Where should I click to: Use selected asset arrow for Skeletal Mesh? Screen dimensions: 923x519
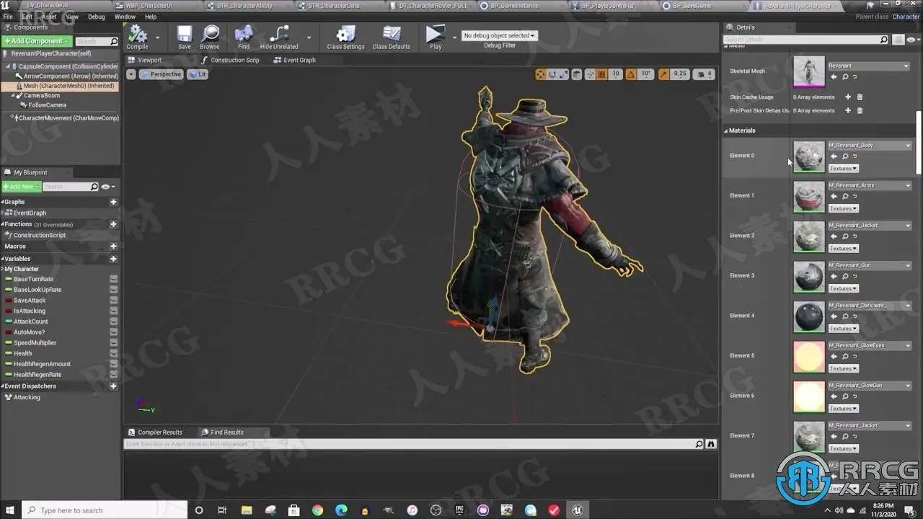coord(834,76)
